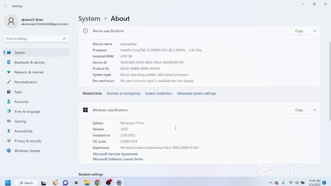Launch Google Chrome from taskbar
331x186 pixels.
[x=98, y=182]
